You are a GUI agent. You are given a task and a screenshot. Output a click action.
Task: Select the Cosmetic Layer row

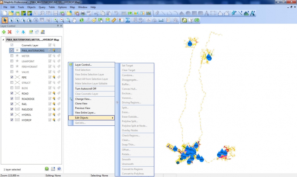tap(35, 45)
